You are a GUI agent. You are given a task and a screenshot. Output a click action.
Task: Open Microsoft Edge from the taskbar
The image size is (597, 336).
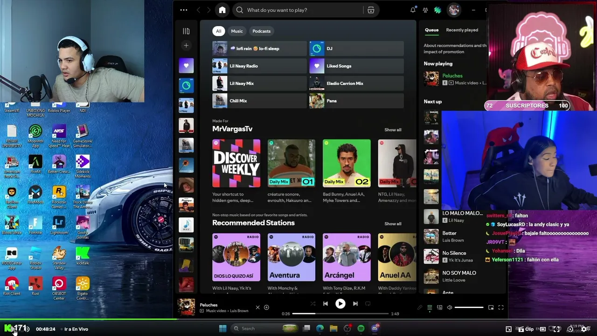tap(320, 329)
